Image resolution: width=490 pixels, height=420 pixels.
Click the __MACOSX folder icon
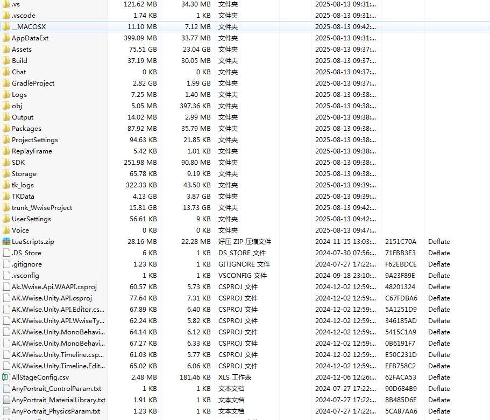click(6, 27)
